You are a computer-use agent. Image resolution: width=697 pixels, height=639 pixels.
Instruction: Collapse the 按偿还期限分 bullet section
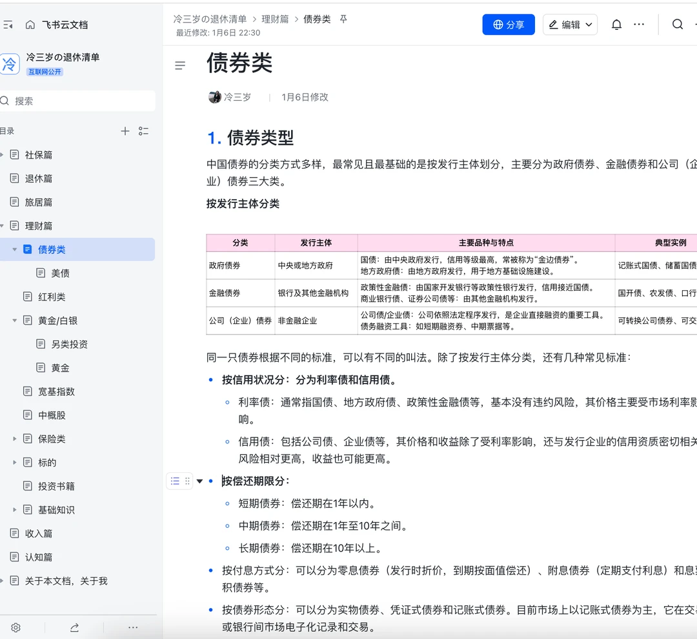tap(199, 481)
